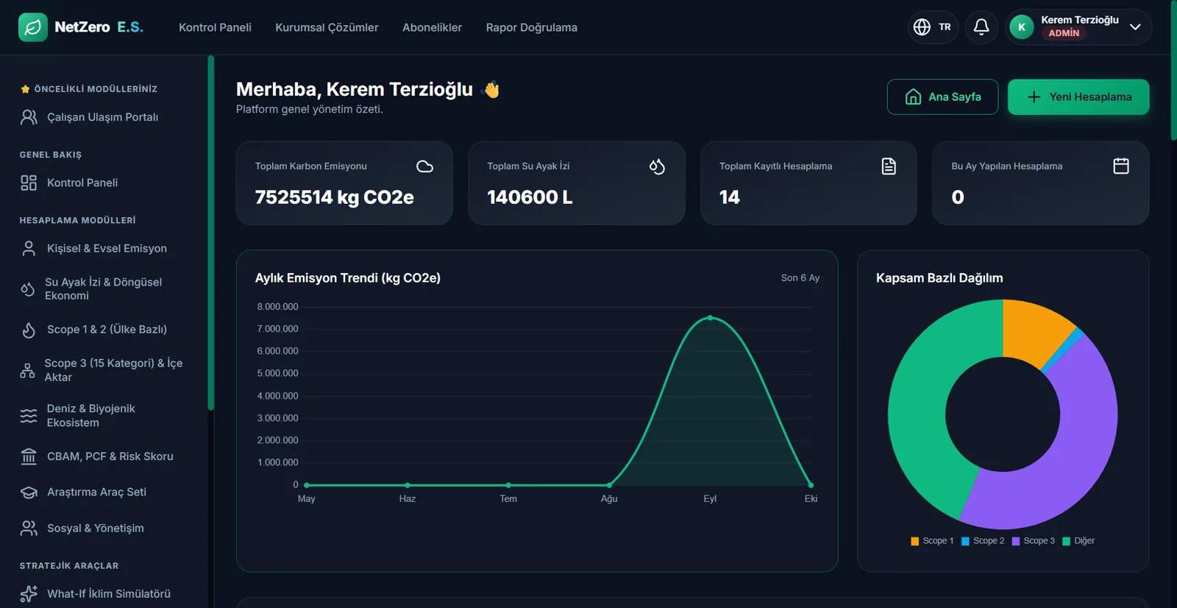Click the Kişisel & Evsel Emisyon person icon
The height and width of the screenshot is (608, 1177).
(x=29, y=249)
